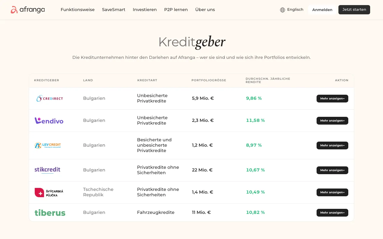383x239 pixels.
Task: Select P2P lernen in the top menu
Action: (x=176, y=10)
